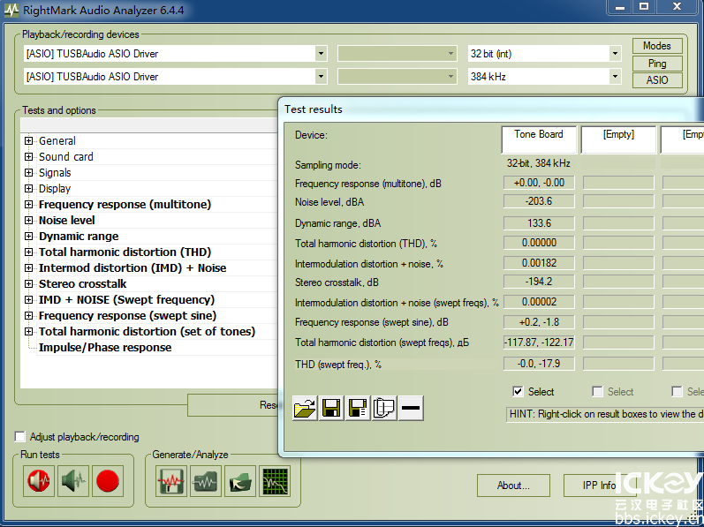Open the 384 kHz sample rate dropdown
704x527 pixels.
pos(615,76)
